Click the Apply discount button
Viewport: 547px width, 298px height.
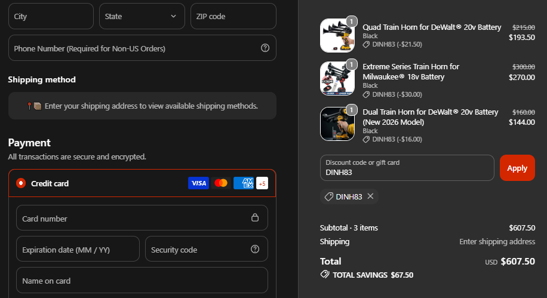[517, 168]
